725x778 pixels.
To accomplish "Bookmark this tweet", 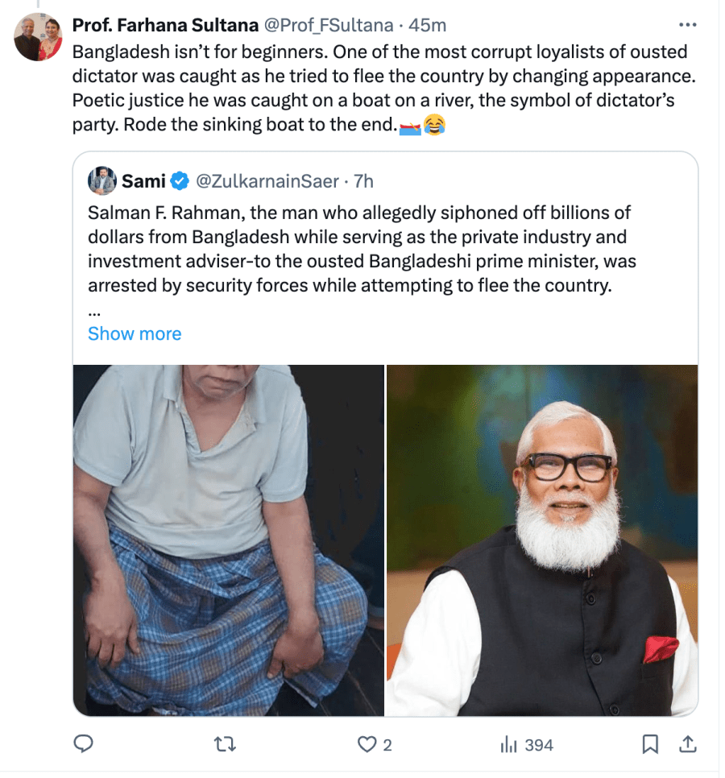I will pyautogui.click(x=650, y=745).
